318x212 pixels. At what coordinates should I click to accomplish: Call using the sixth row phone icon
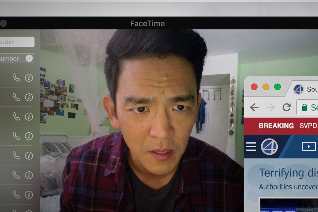pyautogui.click(x=16, y=175)
